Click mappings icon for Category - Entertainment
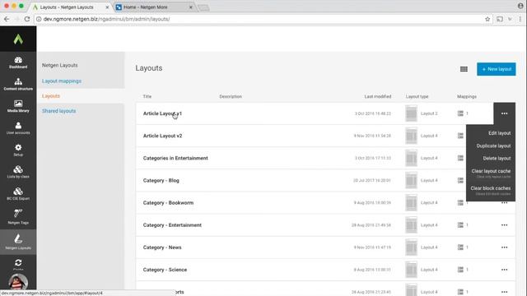This screenshot has height=296, width=527. pos(460,225)
